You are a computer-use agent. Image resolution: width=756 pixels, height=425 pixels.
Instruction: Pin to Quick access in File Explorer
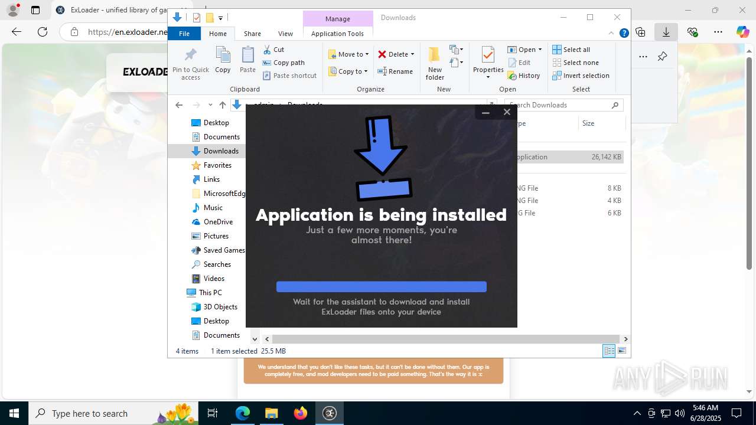tap(190, 64)
